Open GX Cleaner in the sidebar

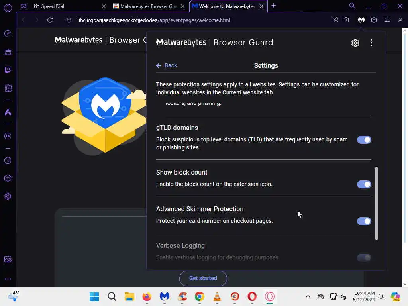pos(8,52)
